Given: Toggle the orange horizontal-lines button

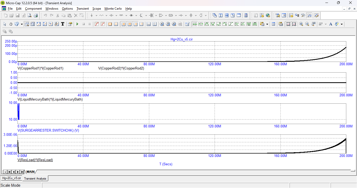Looking at the screenshot, I should coord(130,24).
